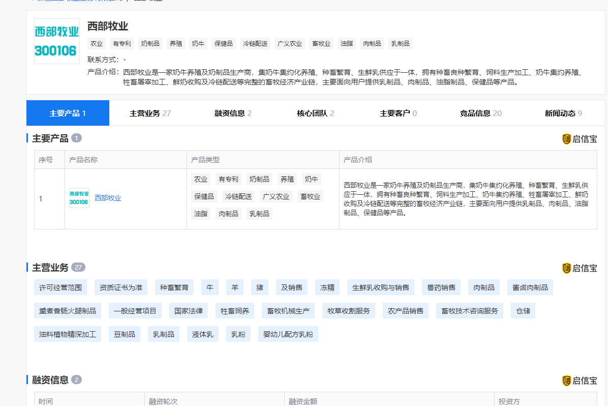Open the 融资信息 tab
This screenshot has height=406, width=608.
(233, 113)
